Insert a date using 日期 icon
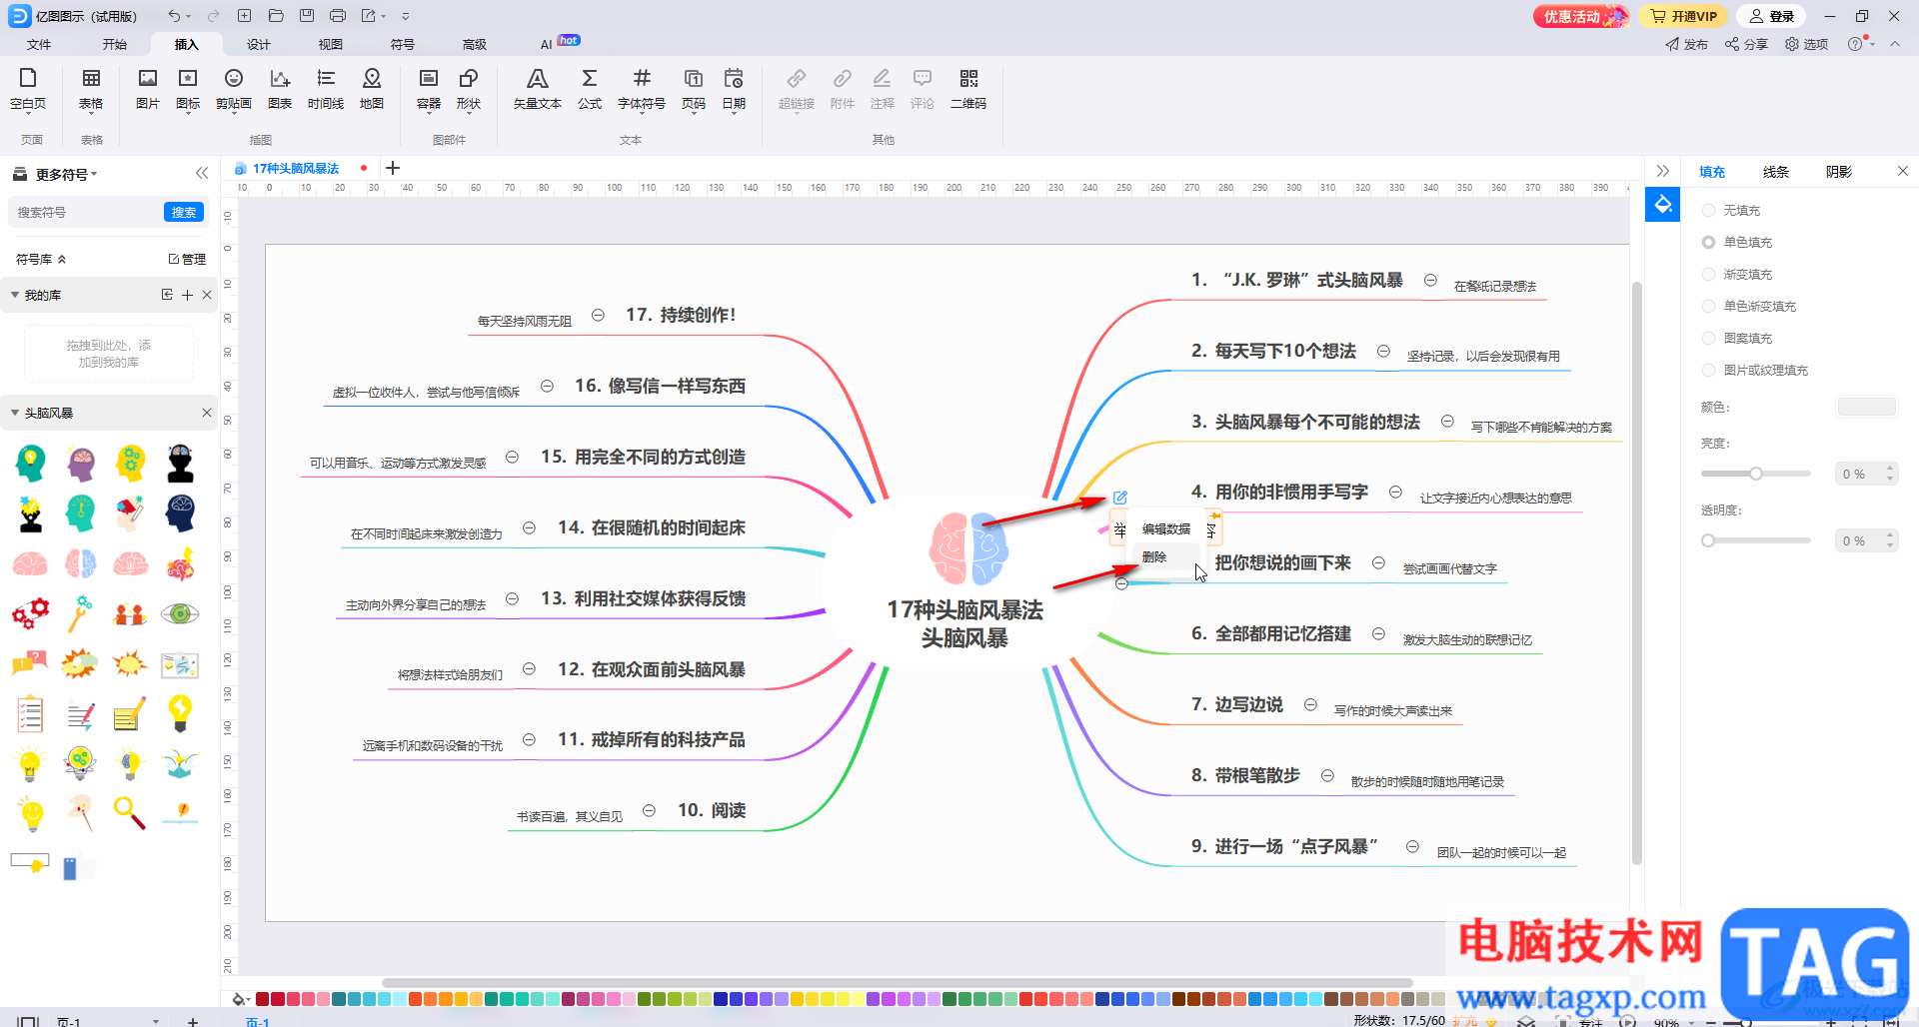Screen dimensions: 1919x1027 pyautogui.click(x=734, y=88)
